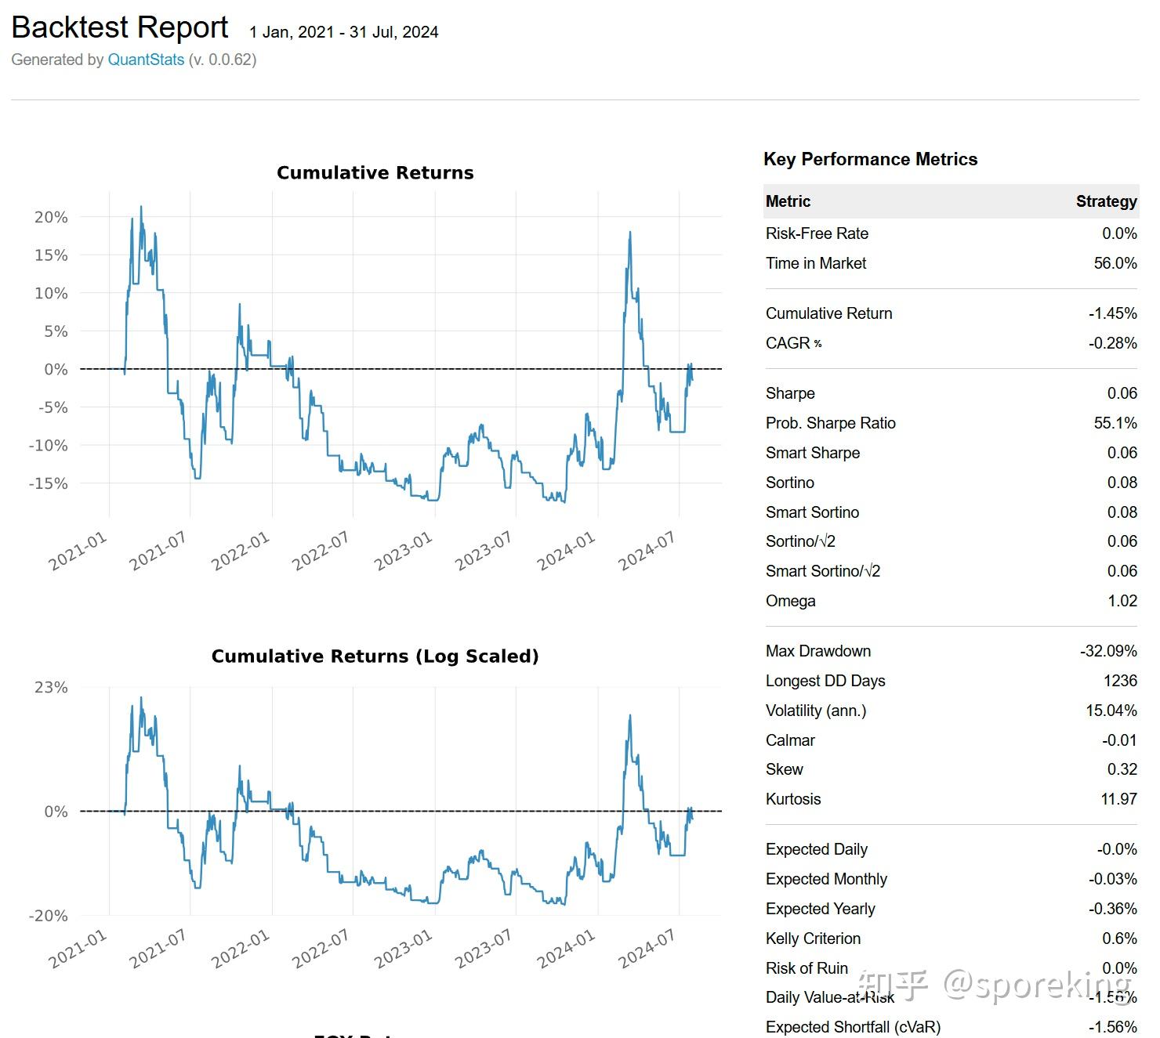Viewport: 1160px width, 1038px height.
Task: Click the Cumulative Returns chart title
Action: [375, 172]
